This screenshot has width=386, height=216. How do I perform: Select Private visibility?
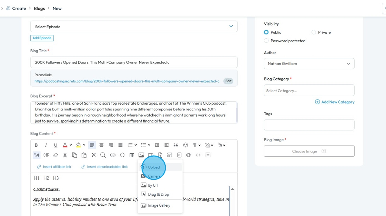tap(314, 32)
